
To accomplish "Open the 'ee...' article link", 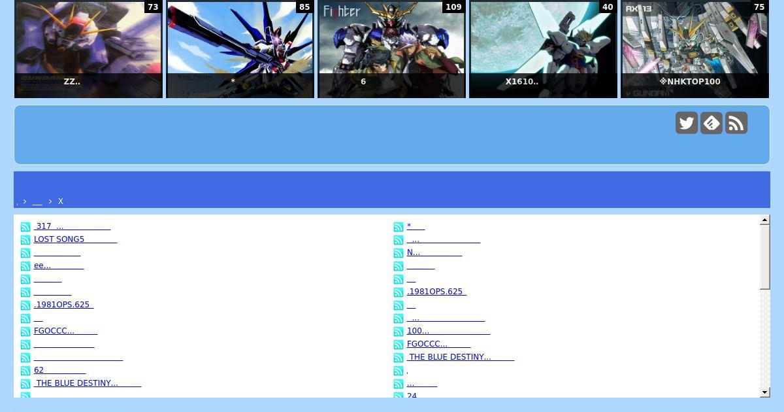I will coord(59,266).
